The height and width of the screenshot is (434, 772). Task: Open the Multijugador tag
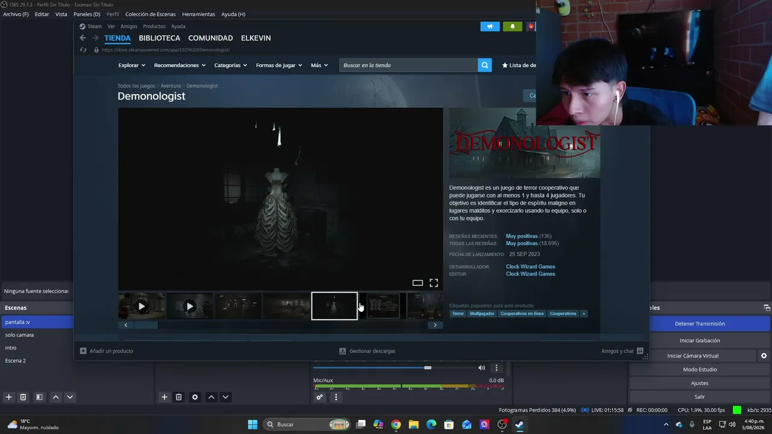tap(482, 313)
